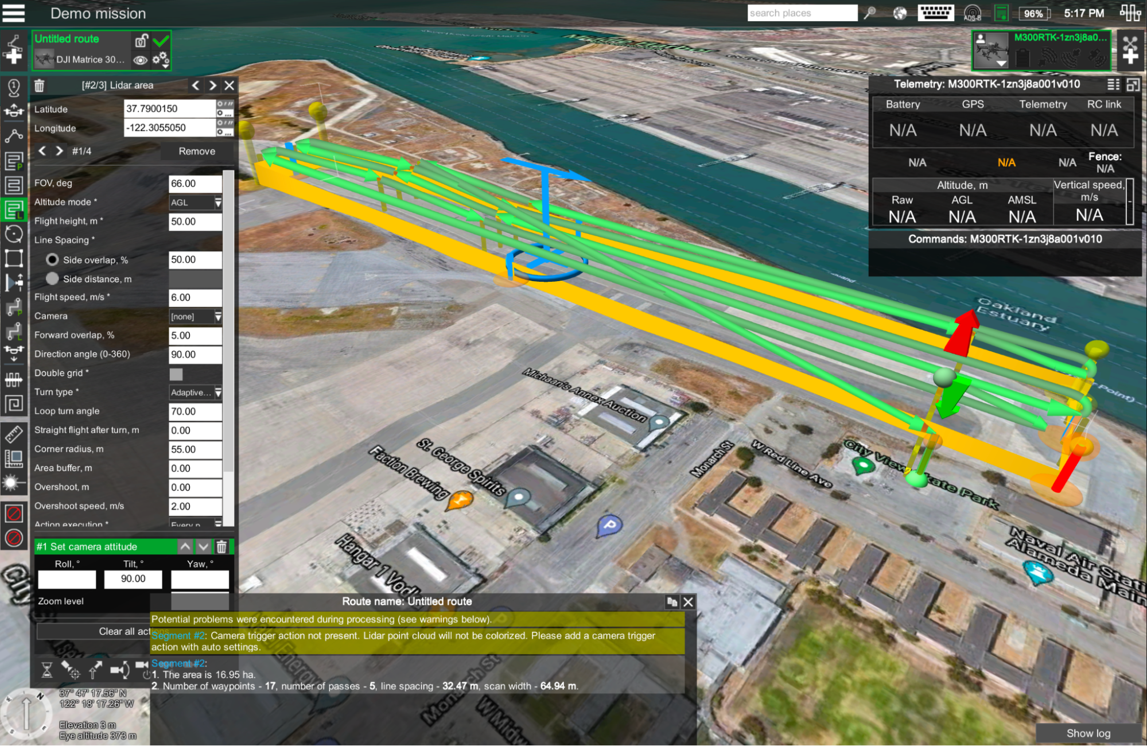Screen dimensions: 1147x746
Task: Click the add vehicle drone-plus icon
Action: 1130,50
